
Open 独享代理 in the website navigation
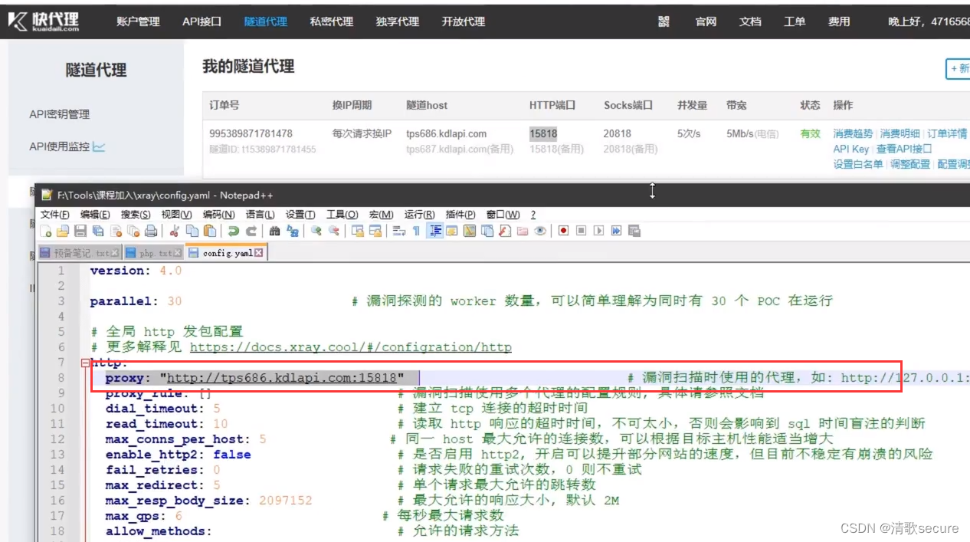click(x=398, y=21)
